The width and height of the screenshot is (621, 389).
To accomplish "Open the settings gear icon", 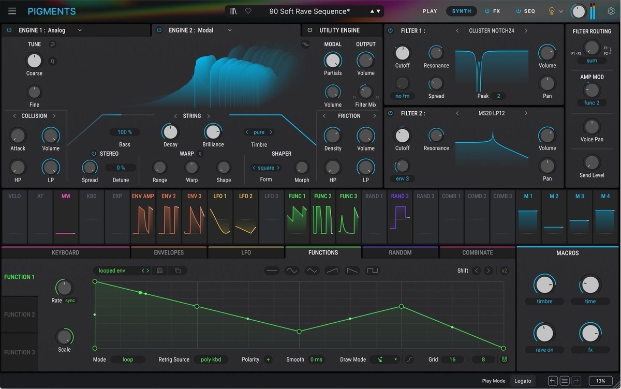I will (611, 11).
